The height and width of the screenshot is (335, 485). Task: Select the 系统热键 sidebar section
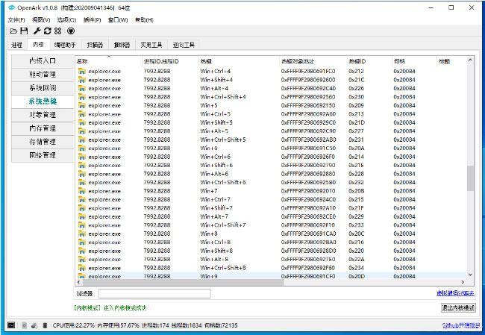(x=43, y=101)
